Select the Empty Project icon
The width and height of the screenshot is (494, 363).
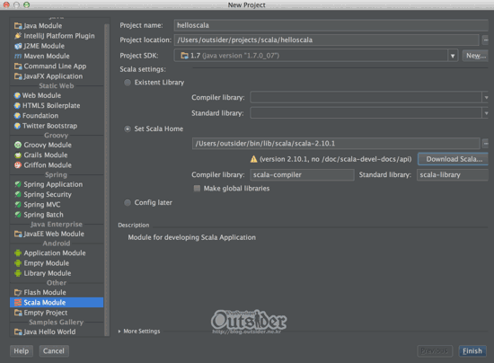[18, 313]
